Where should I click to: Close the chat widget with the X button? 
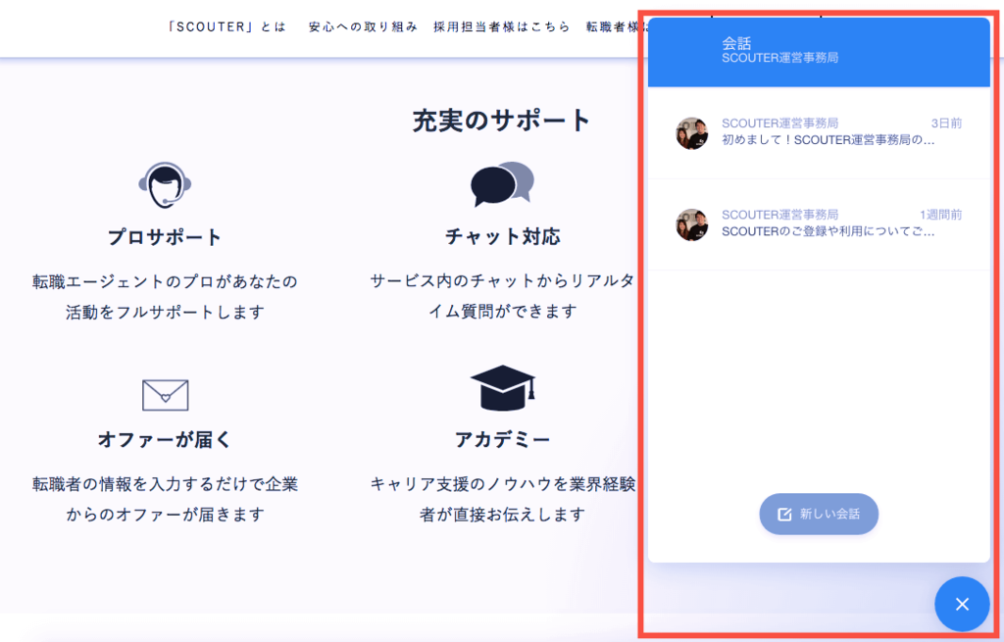coord(962,604)
